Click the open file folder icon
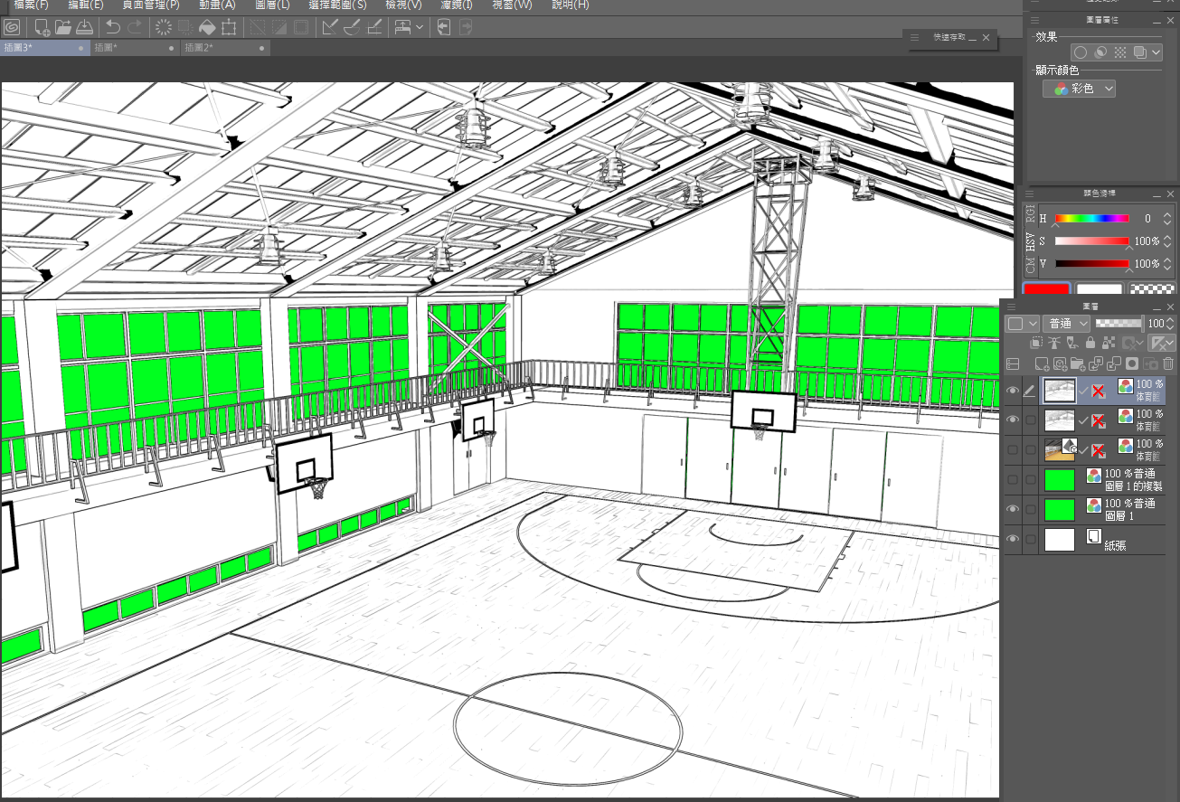 click(63, 27)
